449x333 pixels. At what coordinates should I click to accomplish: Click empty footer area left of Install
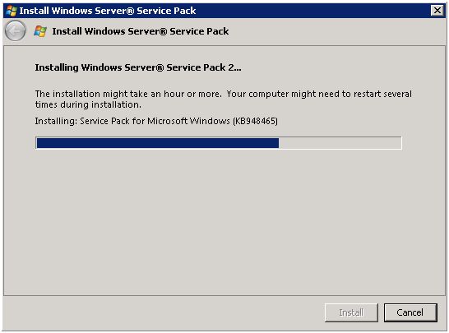(163, 312)
